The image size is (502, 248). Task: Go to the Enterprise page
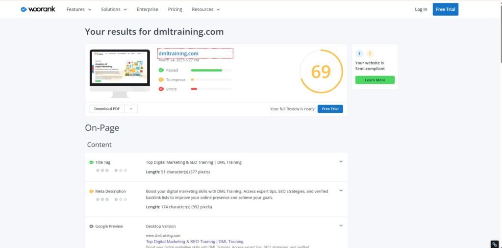tap(147, 9)
